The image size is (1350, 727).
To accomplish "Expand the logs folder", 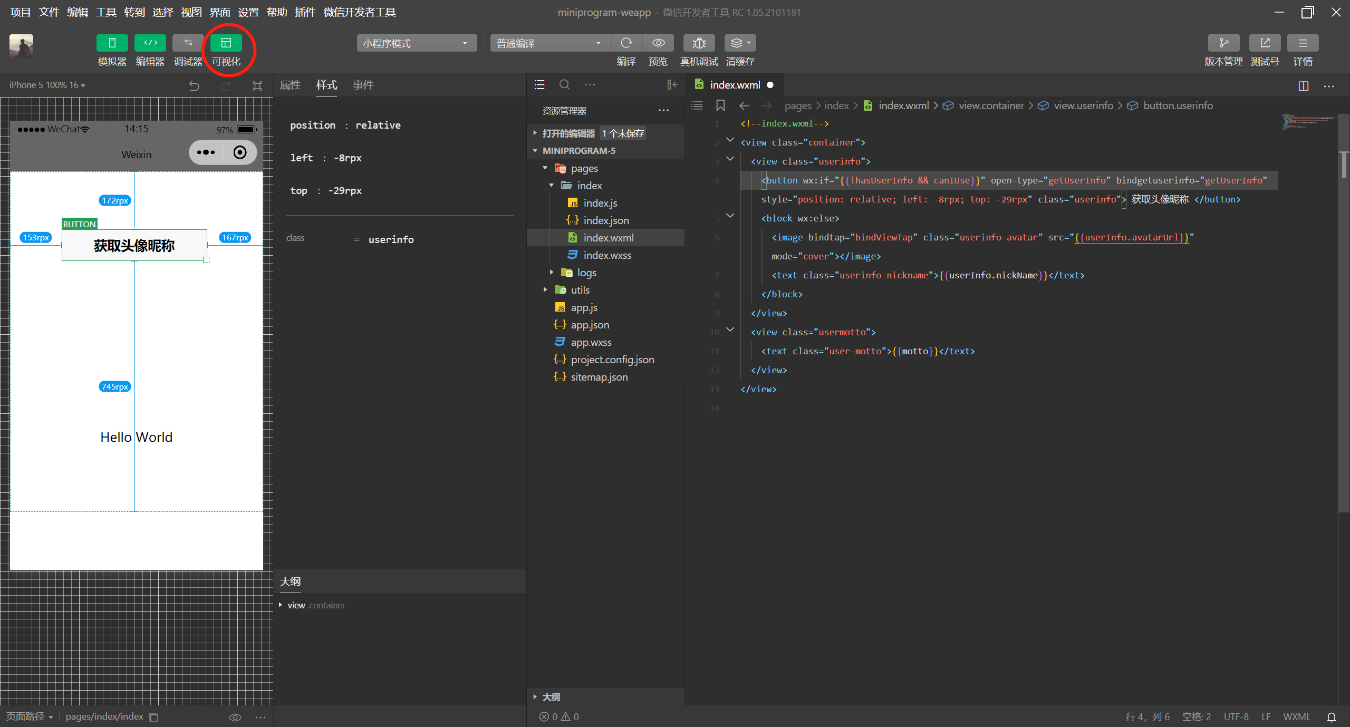I will click(x=586, y=273).
